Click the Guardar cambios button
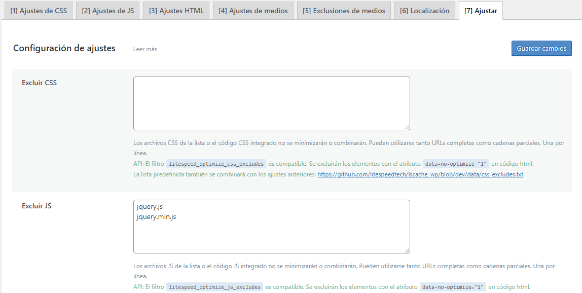Image resolution: width=582 pixels, height=293 pixels. tap(541, 48)
